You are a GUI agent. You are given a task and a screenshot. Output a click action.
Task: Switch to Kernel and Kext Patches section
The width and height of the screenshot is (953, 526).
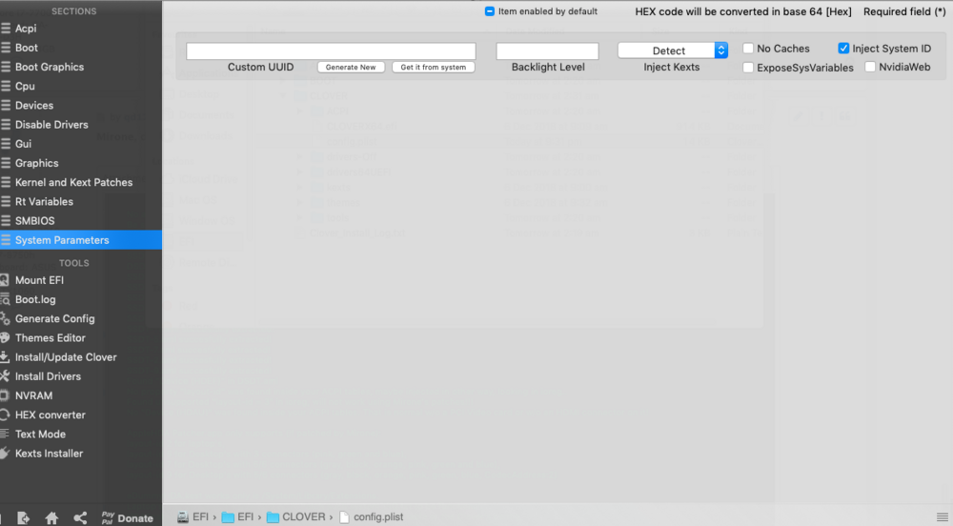[73, 182]
